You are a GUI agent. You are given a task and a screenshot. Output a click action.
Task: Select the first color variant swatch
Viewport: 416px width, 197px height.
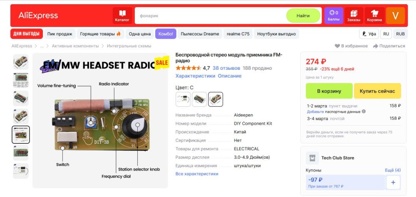click(x=183, y=99)
